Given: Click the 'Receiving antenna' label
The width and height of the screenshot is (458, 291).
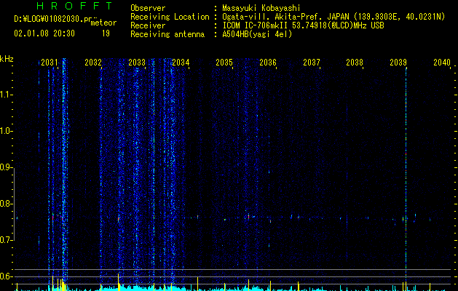Looking at the screenshot, I should (167, 34).
